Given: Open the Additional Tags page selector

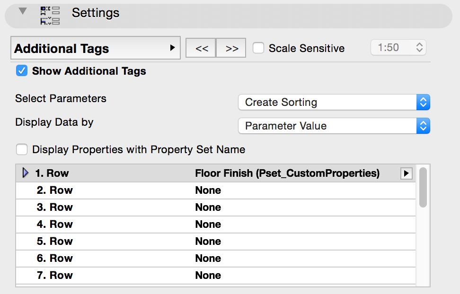Looking at the screenshot, I should [95, 48].
